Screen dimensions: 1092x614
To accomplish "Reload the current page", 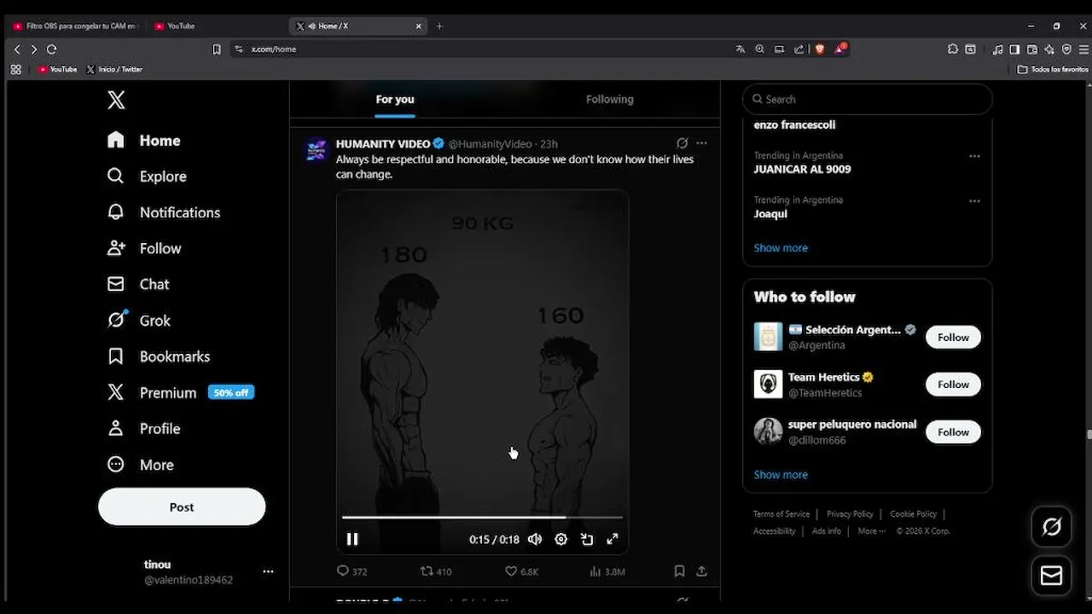I will (51, 49).
